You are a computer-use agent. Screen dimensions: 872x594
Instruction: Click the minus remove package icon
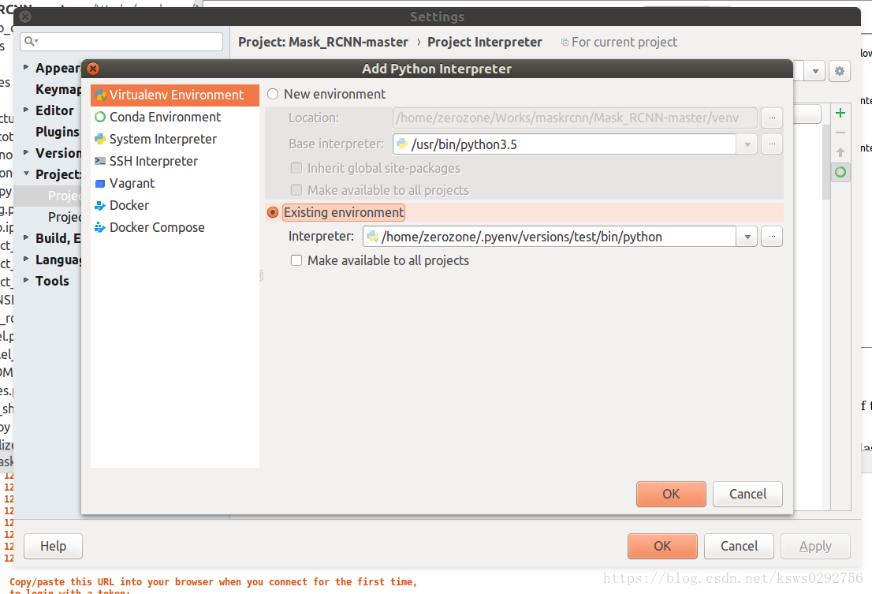click(x=840, y=133)
